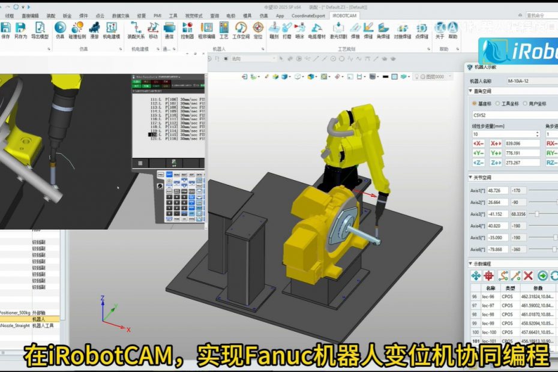
Task: Adjust the 线性步进量 stepper arrows
Action: [538, 134]
